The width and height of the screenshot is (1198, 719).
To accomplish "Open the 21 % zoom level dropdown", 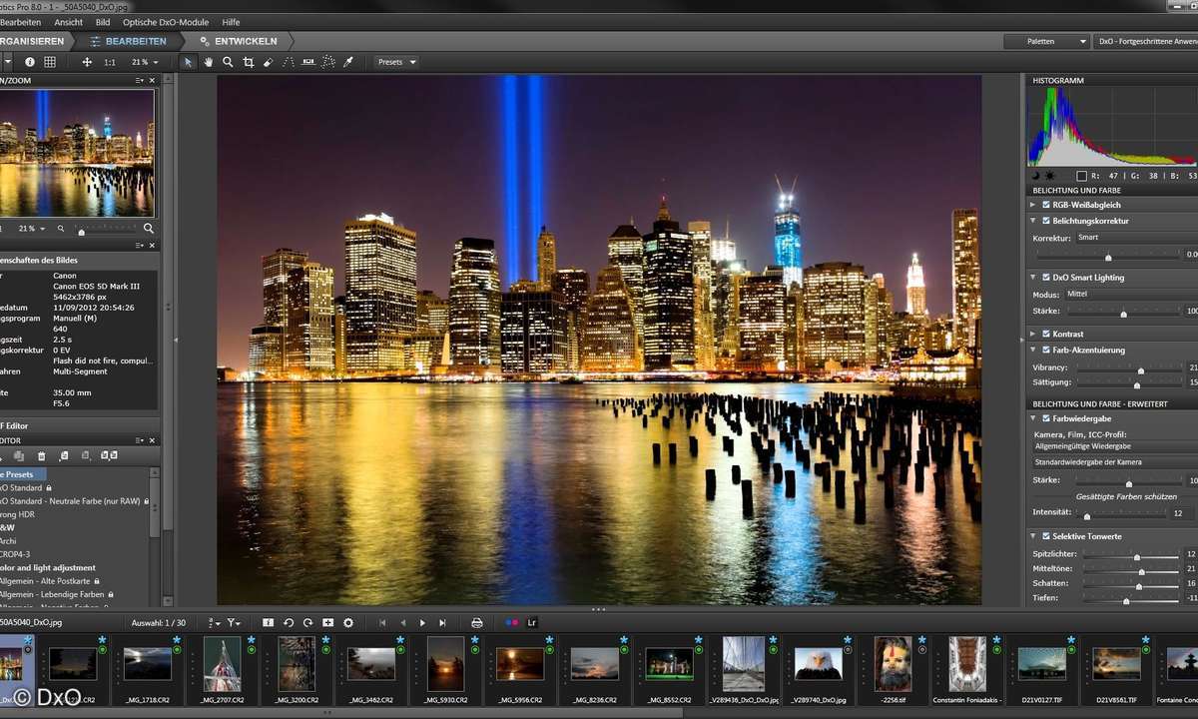I will pos(145,62).
